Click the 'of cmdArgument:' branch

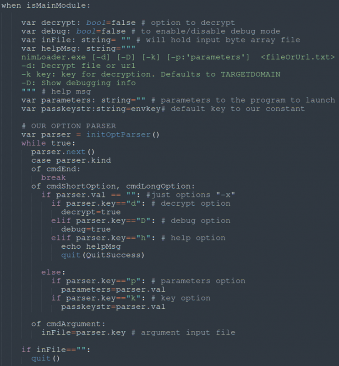coord(68,324)
